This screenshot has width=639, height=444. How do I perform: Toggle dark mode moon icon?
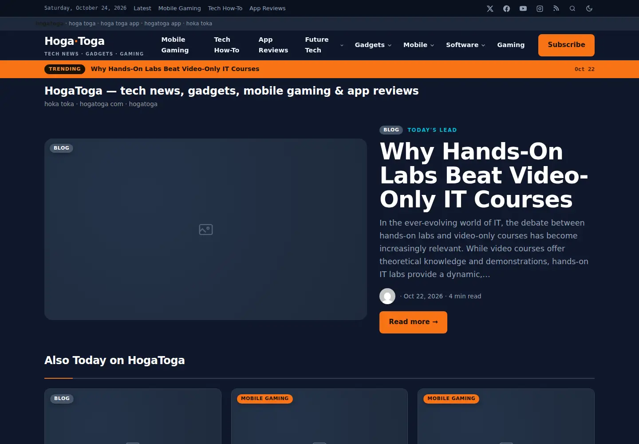[589, 8]
